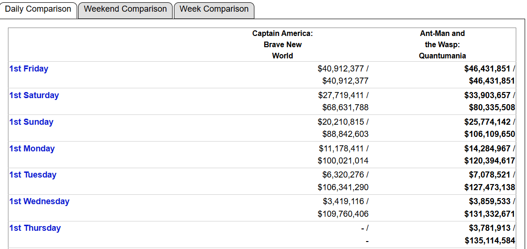
Task: Select the $120,394,617 cumulative total
Action: pos(490,160)
